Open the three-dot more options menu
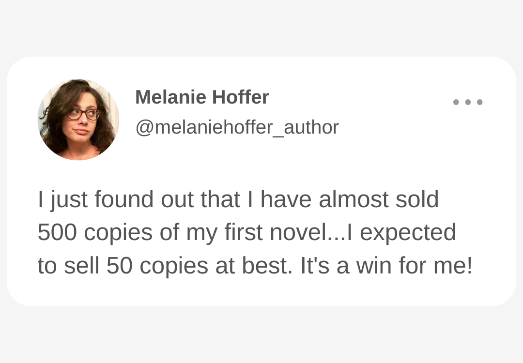 468,102
